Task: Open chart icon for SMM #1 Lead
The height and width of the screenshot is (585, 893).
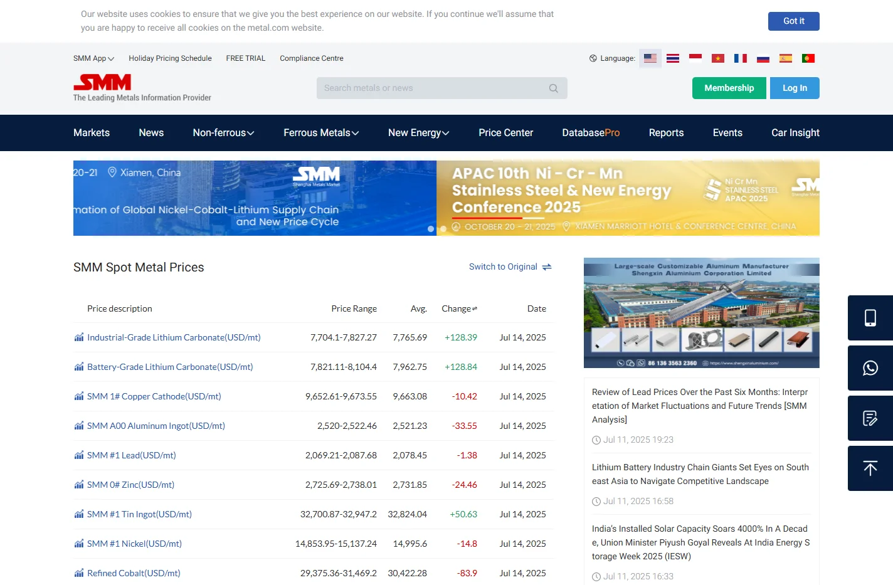Action: (x=79, y=455)
